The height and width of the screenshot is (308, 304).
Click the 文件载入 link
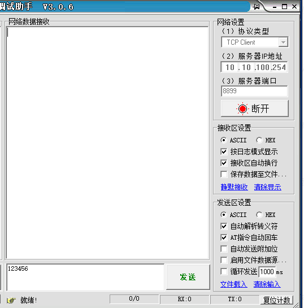[234, 284]
